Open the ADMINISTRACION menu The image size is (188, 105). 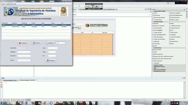11,4
